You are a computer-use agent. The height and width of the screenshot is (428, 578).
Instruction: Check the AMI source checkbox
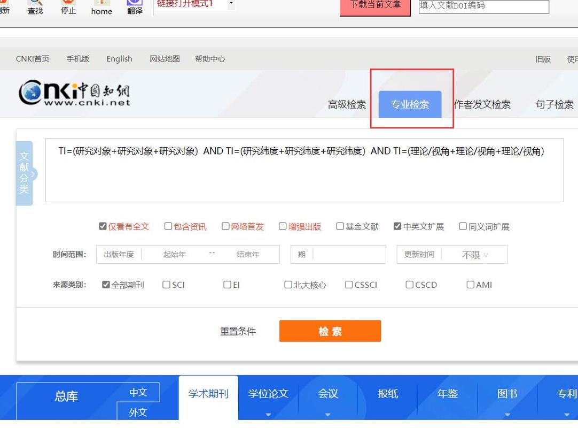tap(471, 284)
